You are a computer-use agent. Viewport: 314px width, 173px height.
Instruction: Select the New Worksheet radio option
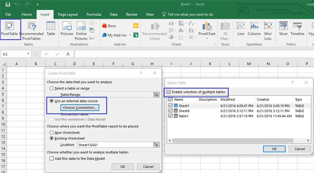tap(52, 133)
